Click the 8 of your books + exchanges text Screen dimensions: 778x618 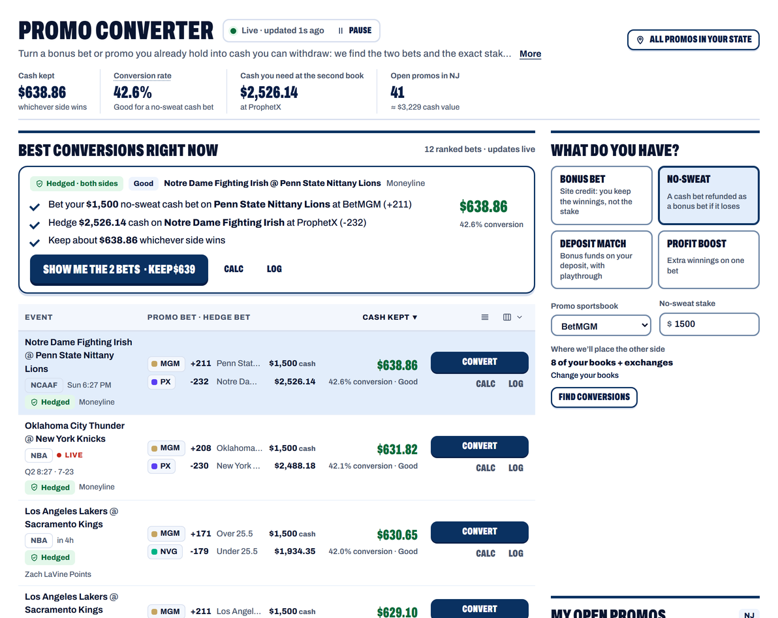[x=612, y=363]
